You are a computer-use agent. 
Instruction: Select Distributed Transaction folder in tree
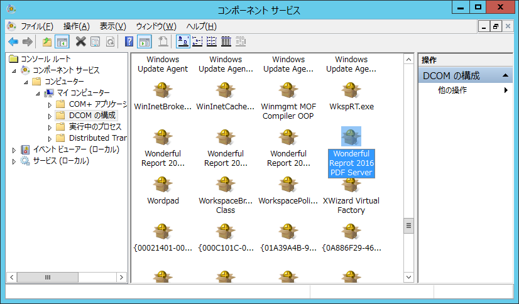[97, 138]
